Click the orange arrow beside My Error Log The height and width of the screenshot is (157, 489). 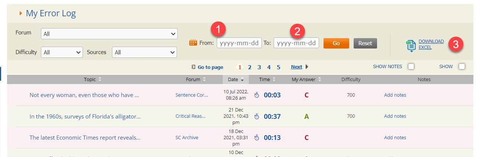coord(21,14)
